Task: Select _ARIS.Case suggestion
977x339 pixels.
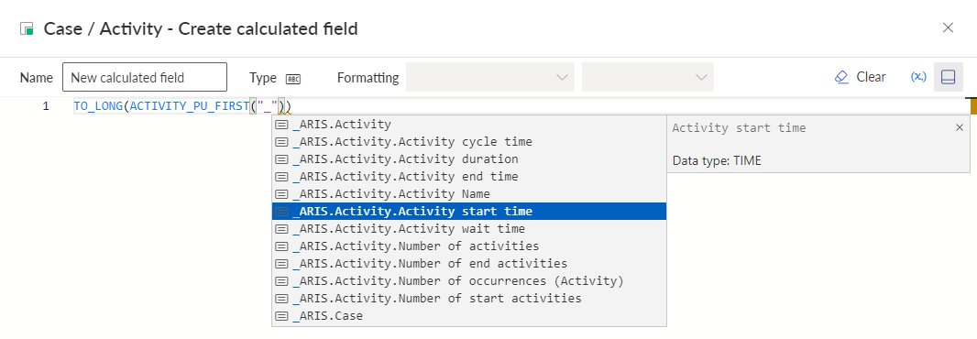Action: pyautogui.click(x=469, y=316)
